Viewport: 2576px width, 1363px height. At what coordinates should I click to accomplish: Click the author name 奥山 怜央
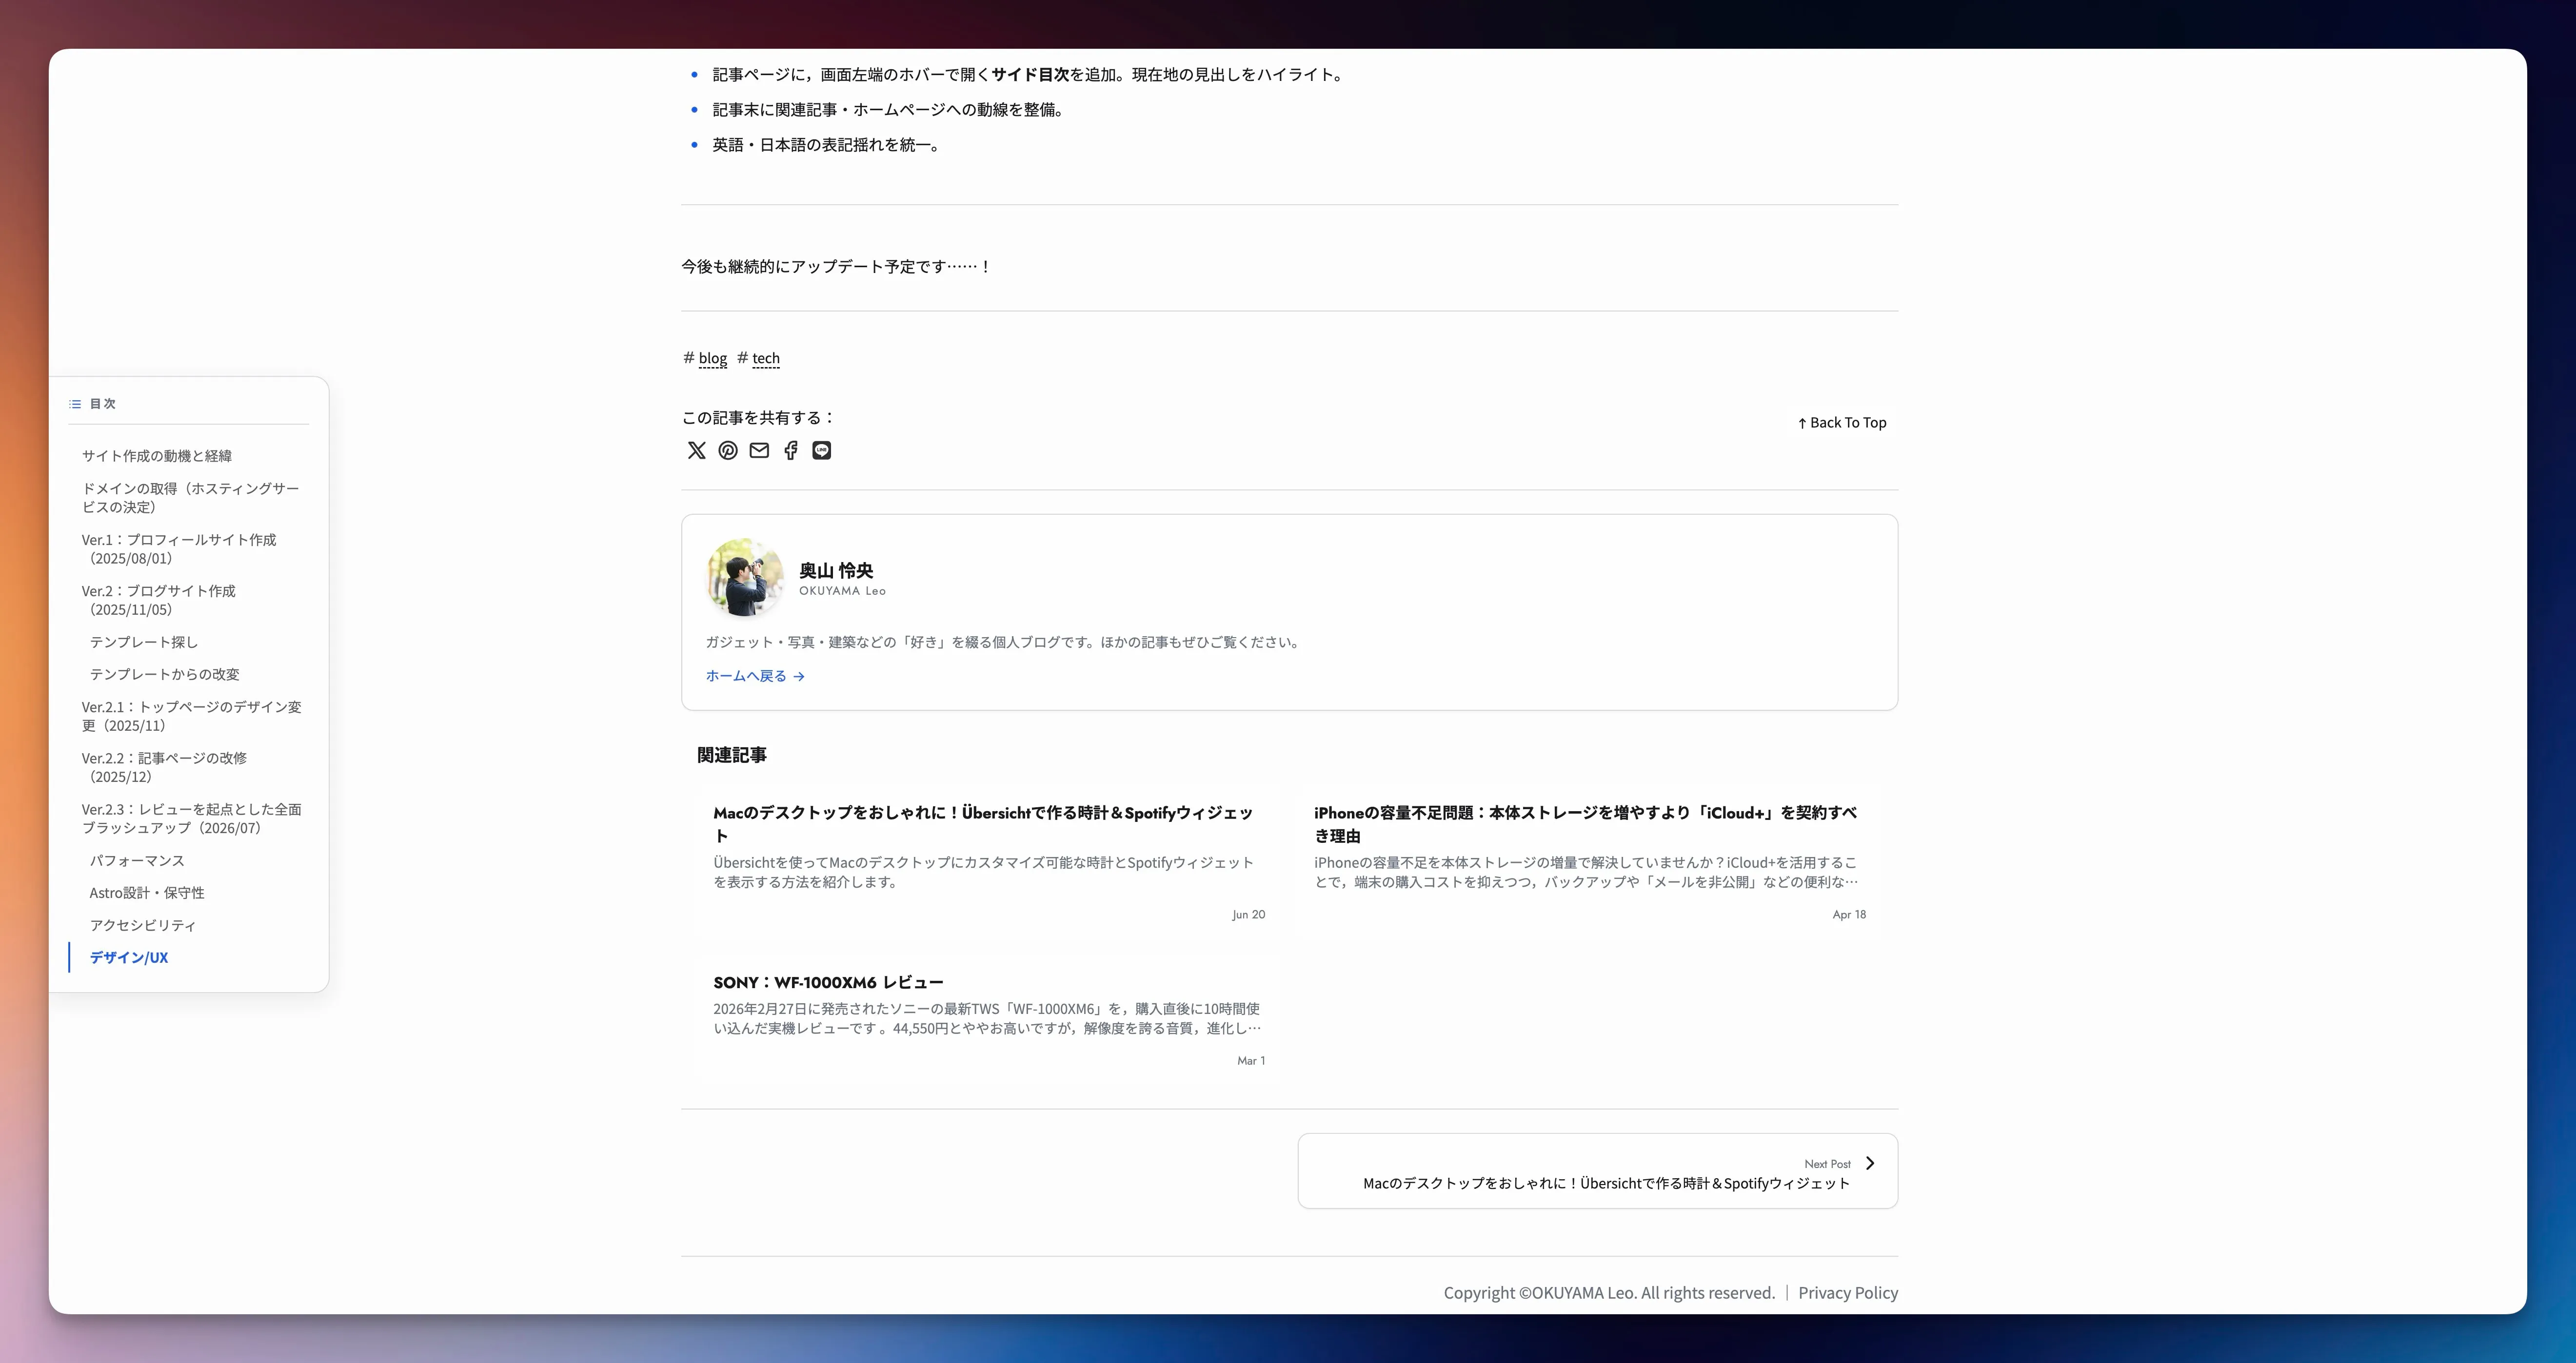point(836,570)
